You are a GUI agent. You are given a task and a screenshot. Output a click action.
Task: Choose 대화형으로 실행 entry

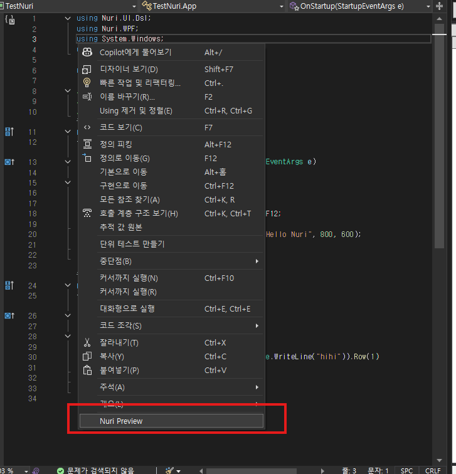pos(171,309)
